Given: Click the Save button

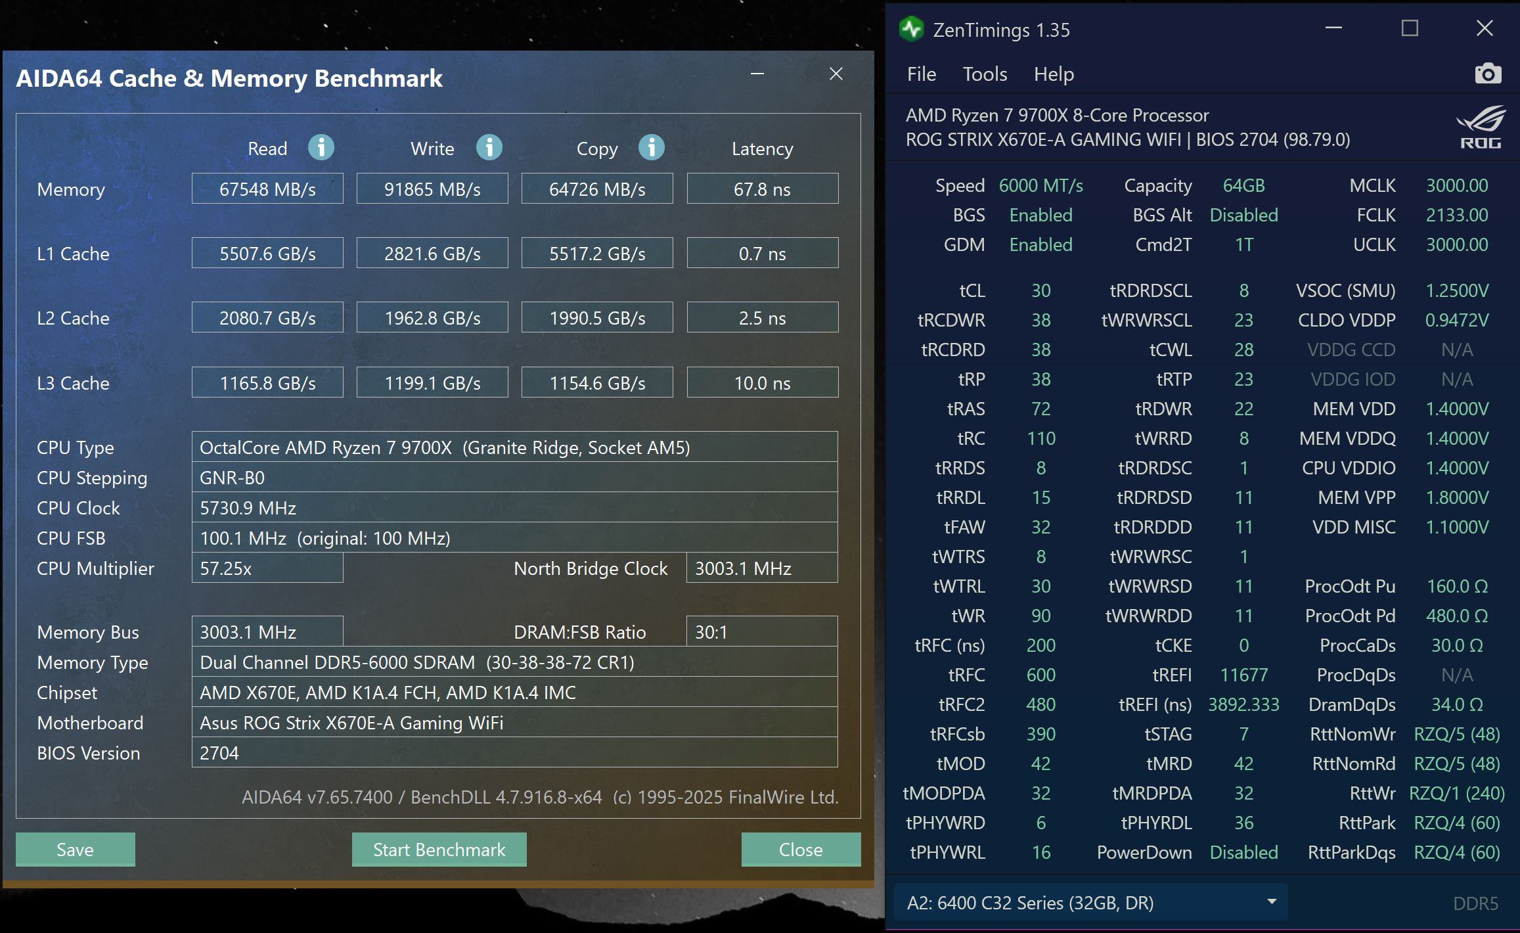Looking at the screenshot, I should pos(76,850).
